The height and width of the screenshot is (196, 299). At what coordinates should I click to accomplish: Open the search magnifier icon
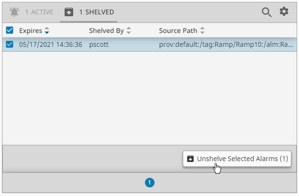pyautogui.click(x=266, y=12)
